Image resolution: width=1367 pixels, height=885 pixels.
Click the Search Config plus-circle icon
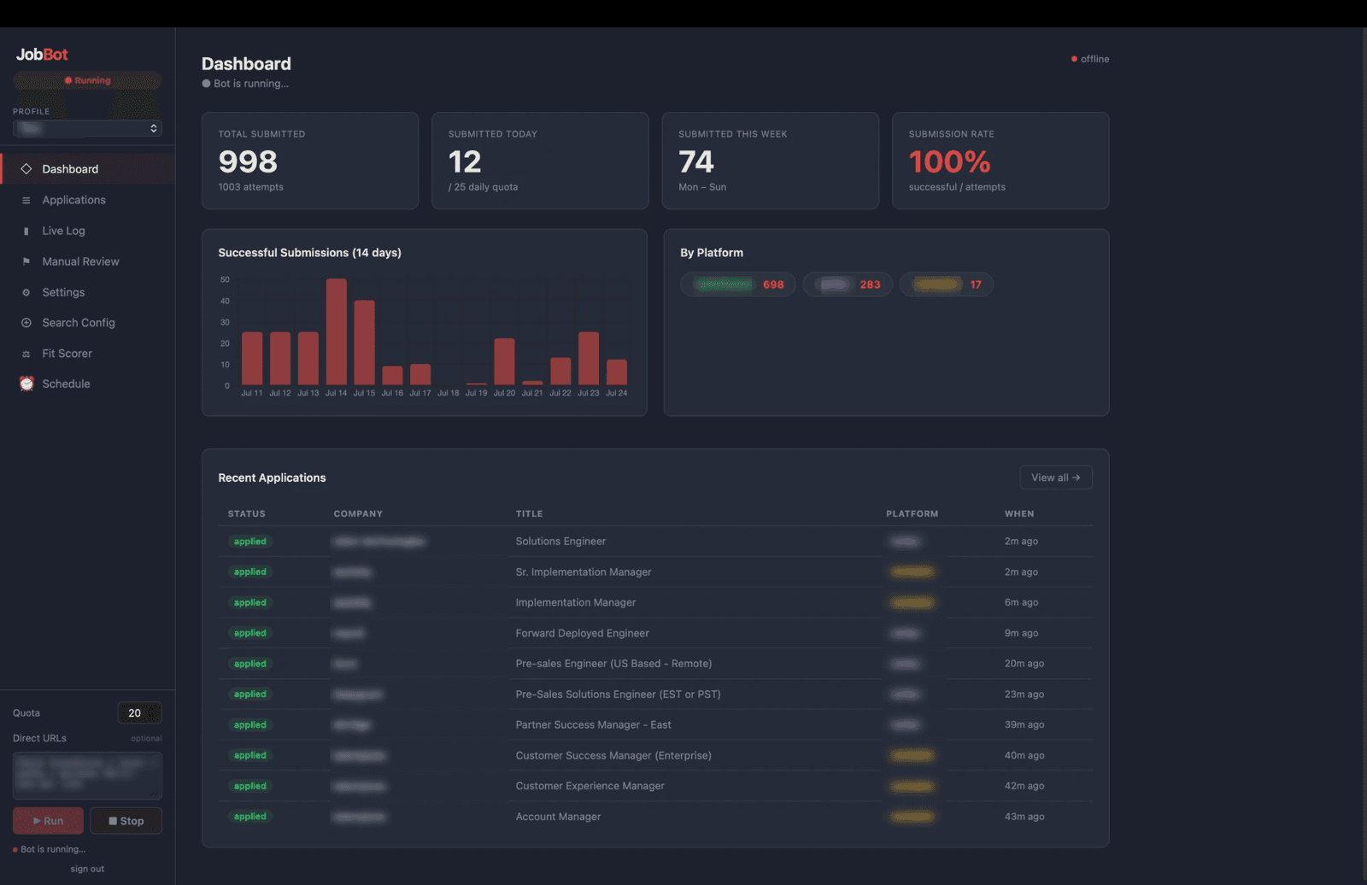pyautogui.click(x=26, y=323)
